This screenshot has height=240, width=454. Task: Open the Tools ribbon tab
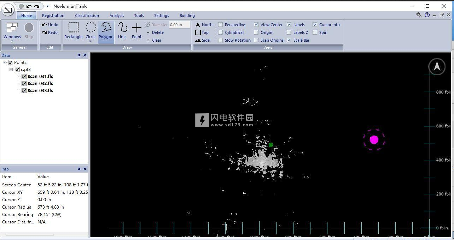pyautogui.click(x=139, y=16)
